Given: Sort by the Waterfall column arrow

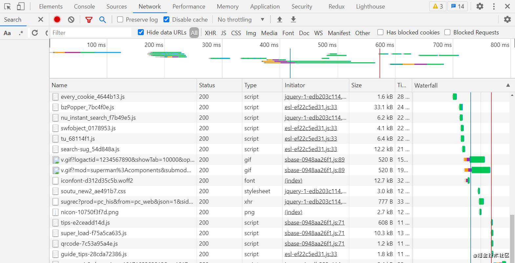Looking at the screenshot, I should point(508,85).
